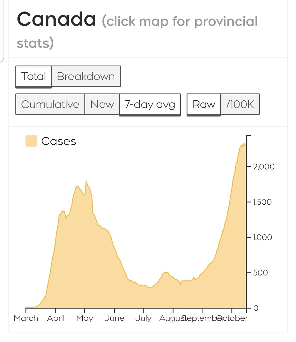Screen dimensions: 296x342
Task: Select the May label on the time axis
Action: point(85,318)
